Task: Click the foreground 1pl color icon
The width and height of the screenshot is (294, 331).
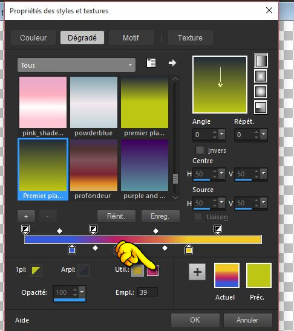Action: point(36,271)
